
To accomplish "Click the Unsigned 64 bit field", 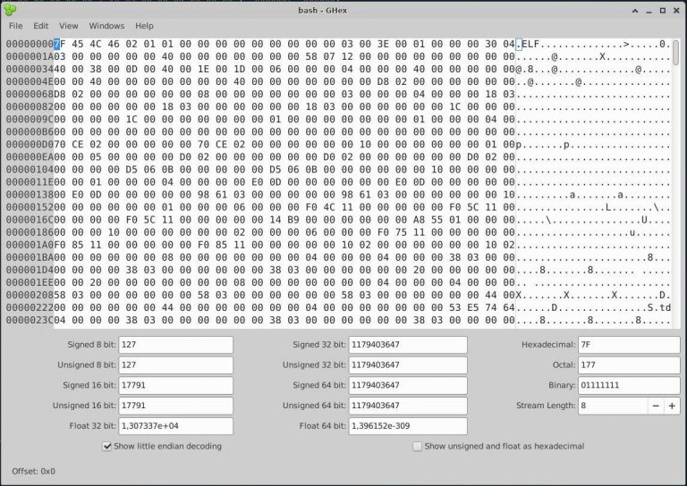I will coord(408,406).
